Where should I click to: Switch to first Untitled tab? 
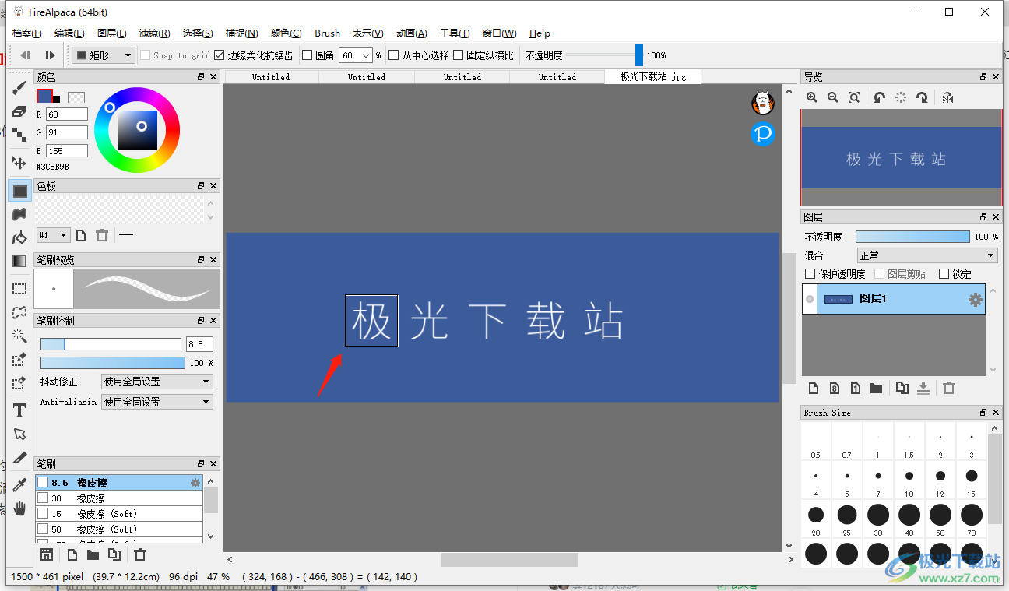tap(271, 77)
